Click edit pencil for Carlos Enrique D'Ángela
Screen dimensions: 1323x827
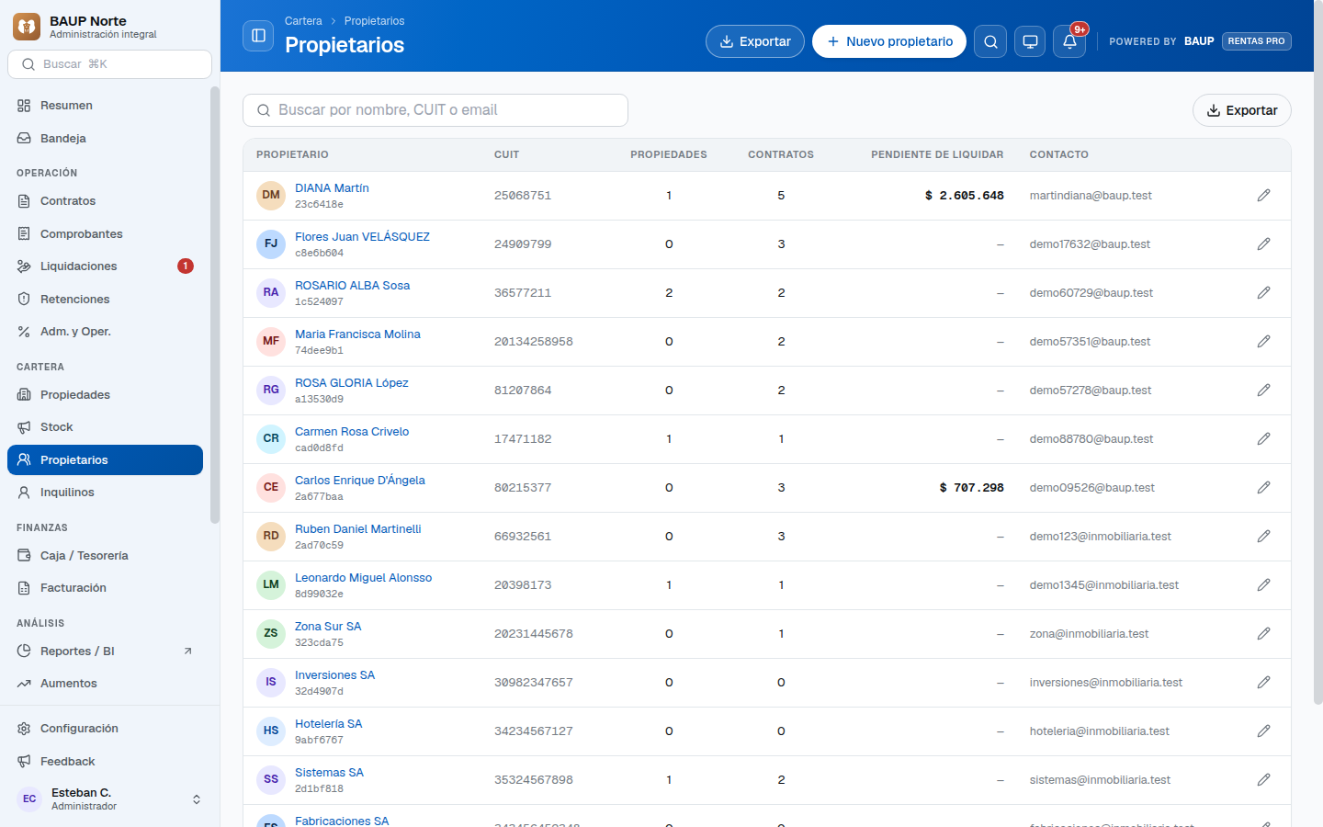pyautogui.click(x=1263, y=488)
